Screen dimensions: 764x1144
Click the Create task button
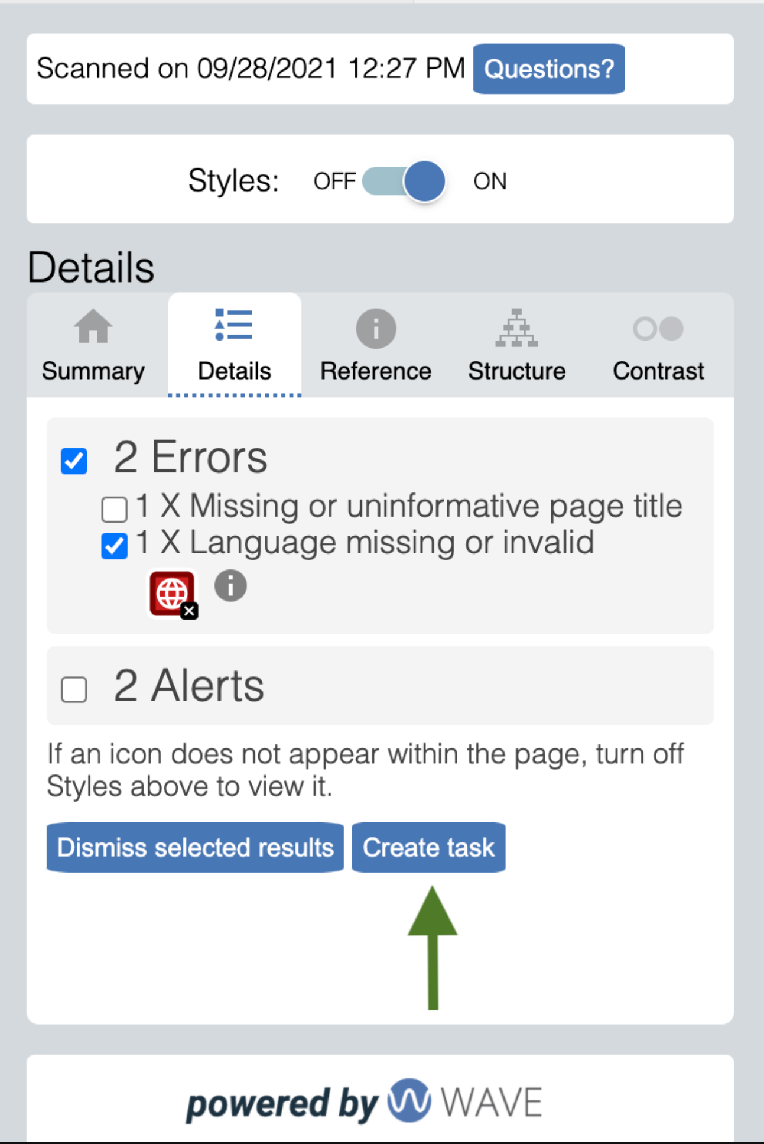(x=428, y=847)
